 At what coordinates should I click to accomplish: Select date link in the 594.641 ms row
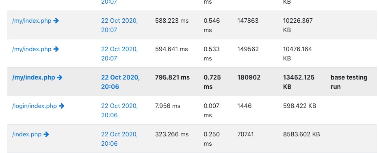pos(119,54)
